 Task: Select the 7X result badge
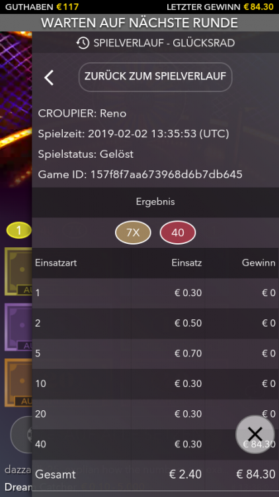click(133, 233)
